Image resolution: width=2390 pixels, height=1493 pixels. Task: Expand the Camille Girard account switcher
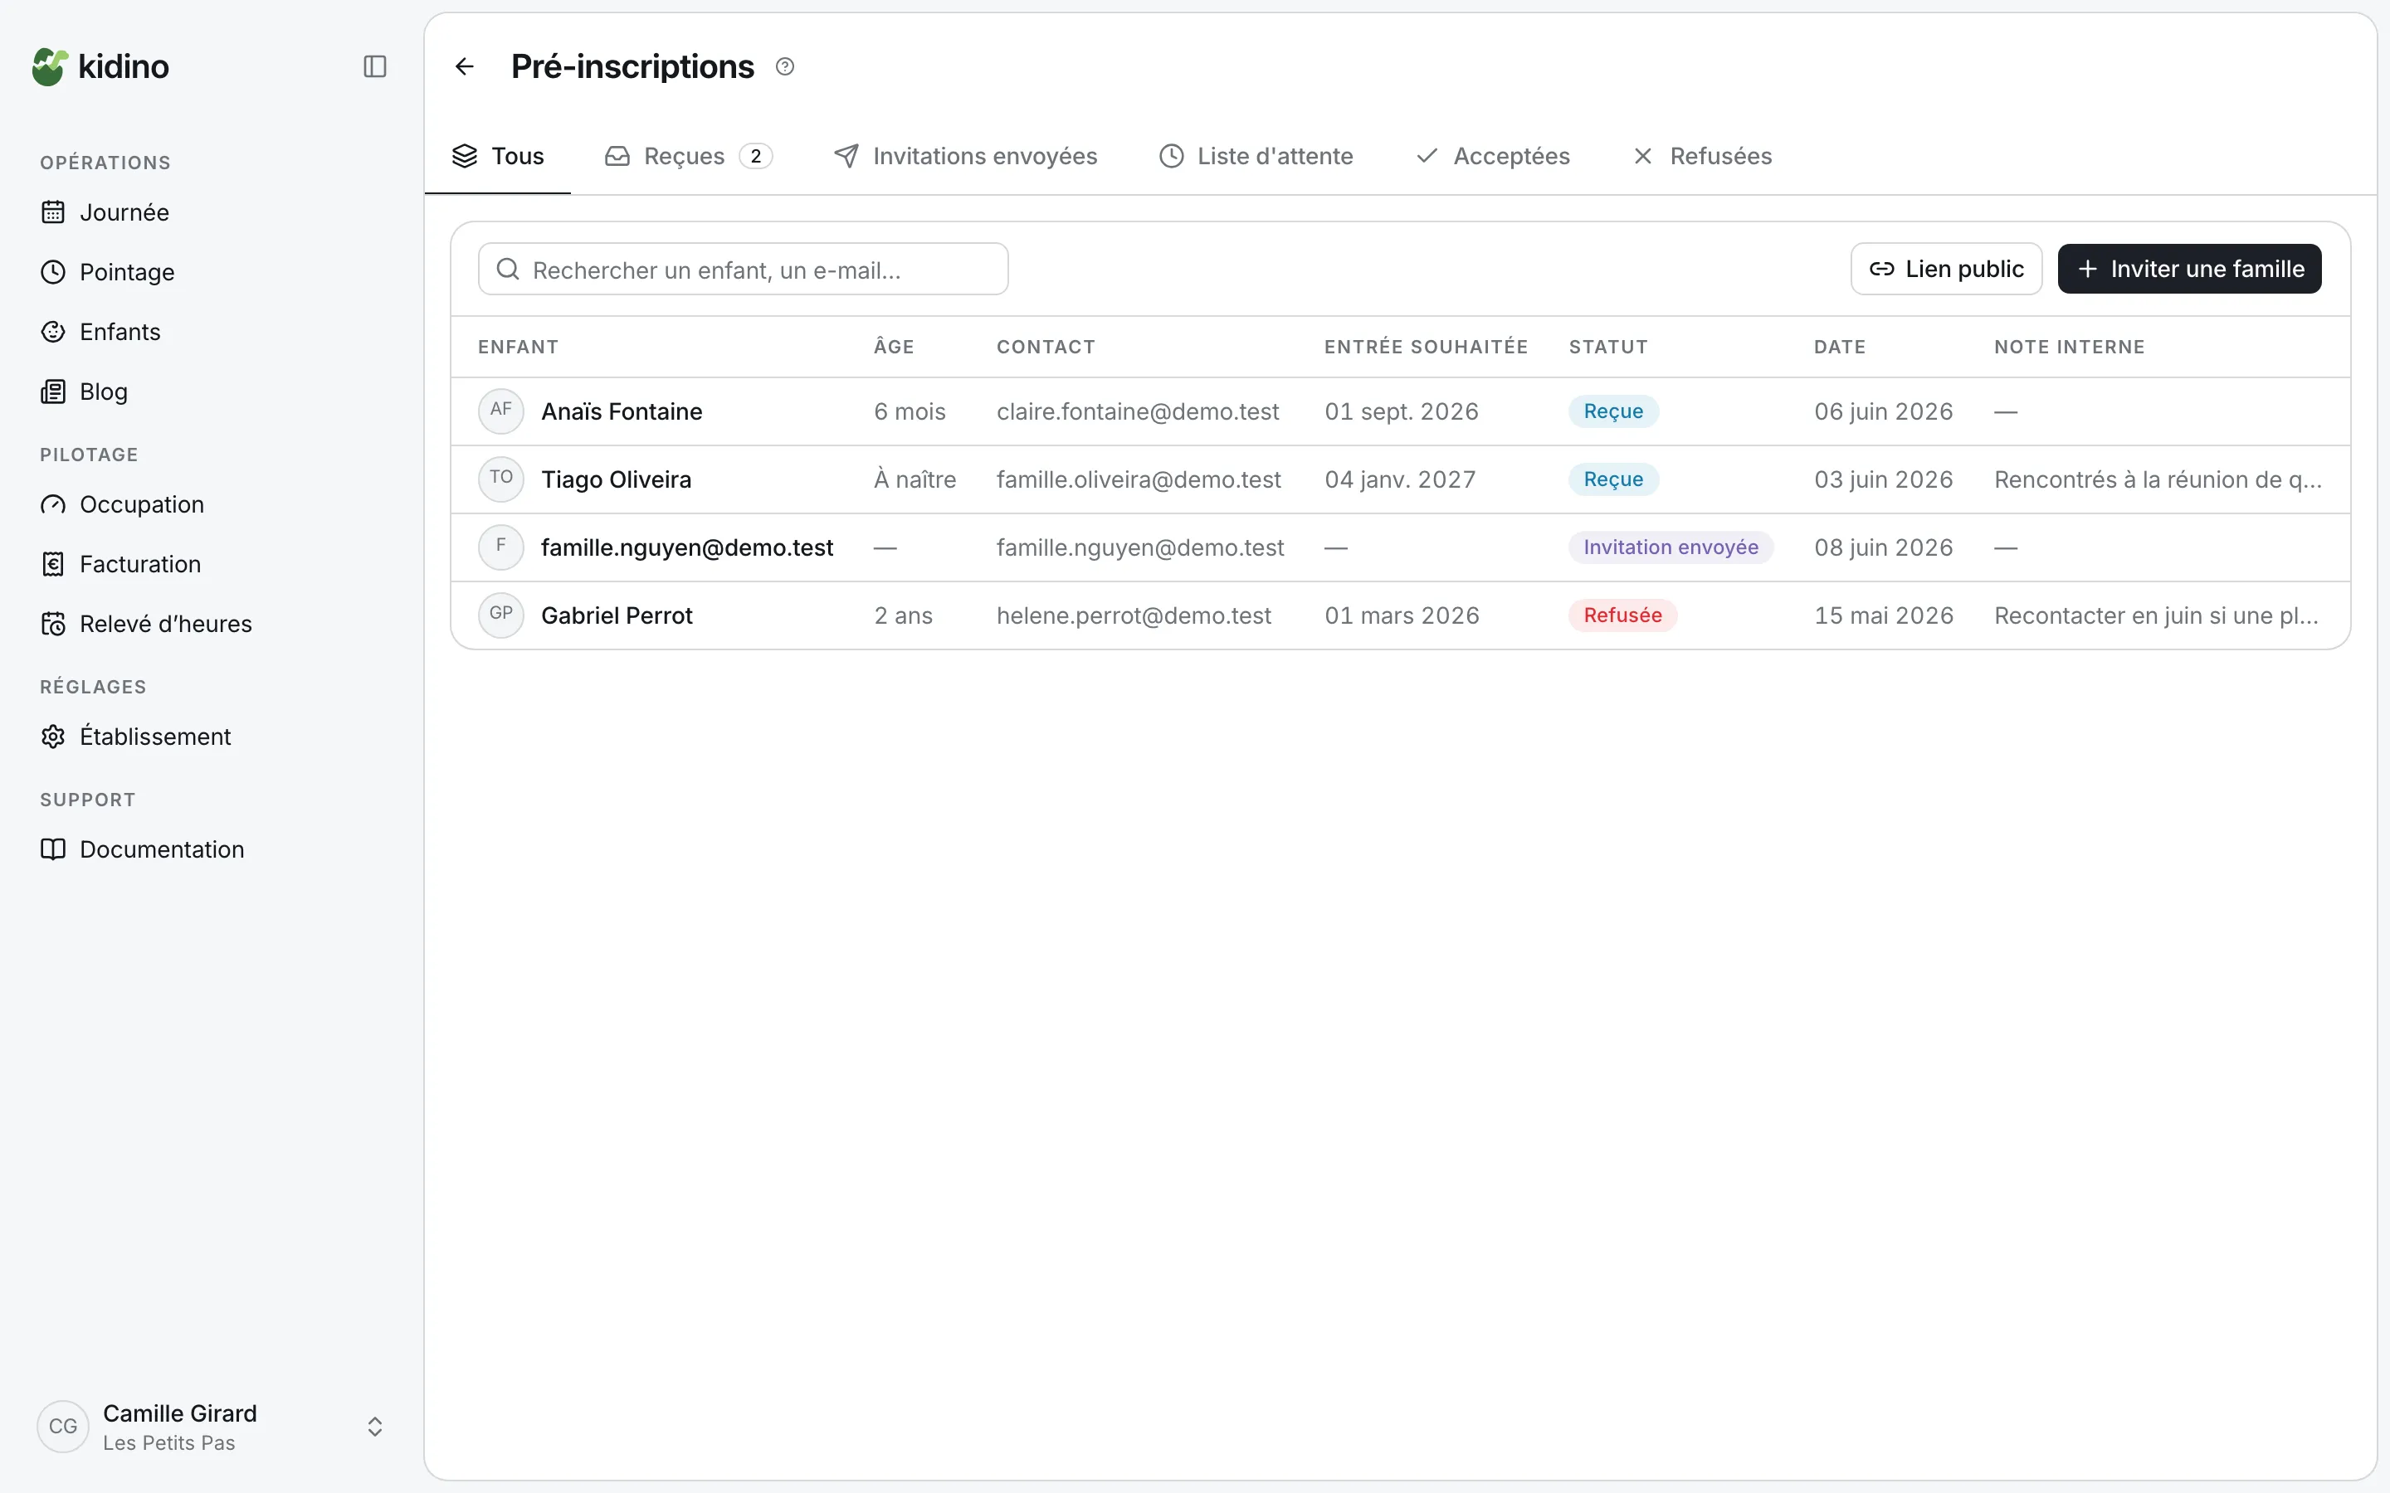click(x=374, y=1427)
